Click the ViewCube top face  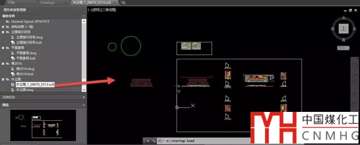tap(343, 29)
